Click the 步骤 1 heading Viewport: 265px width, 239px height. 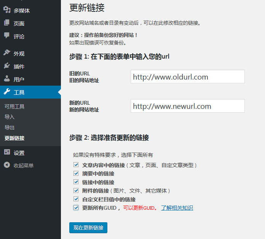click(x=119, y=56)
